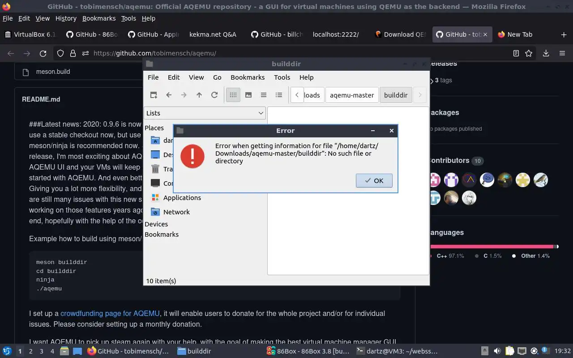The image size is (573, 358).
Task: Click Firefox back navigation arrow
Action: pyautogui.click(x=11, y=53)
